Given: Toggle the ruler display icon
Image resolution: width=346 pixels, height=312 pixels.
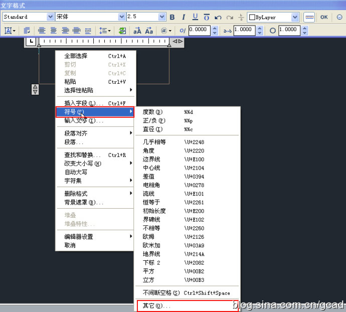Looking at the screenshot, I should pyautogui.click(x=309, y=17).
